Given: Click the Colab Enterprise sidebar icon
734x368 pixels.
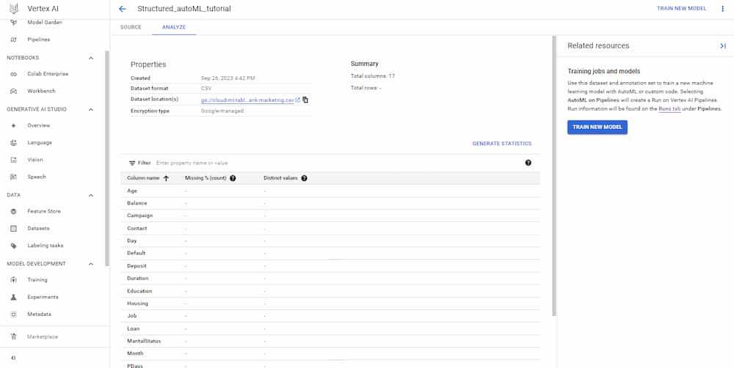Looking at the screenshot, I should click(x=13, y=74).
